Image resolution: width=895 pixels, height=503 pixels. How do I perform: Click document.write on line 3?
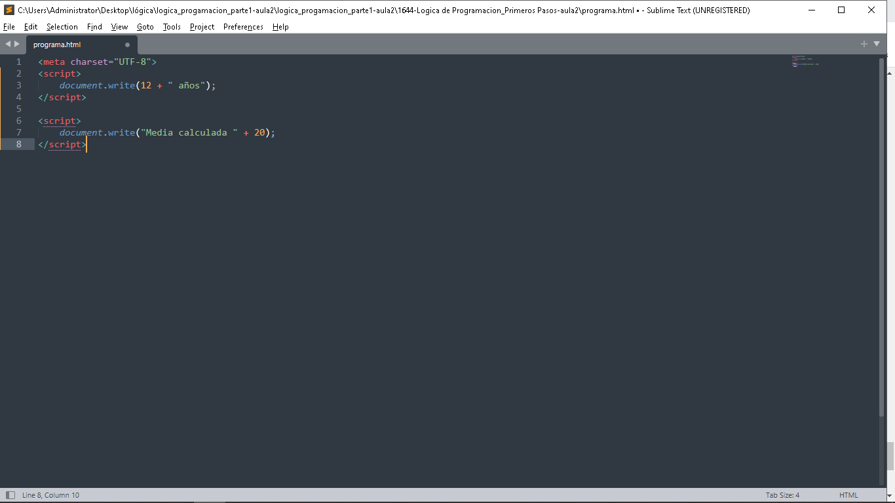[97, 85]
